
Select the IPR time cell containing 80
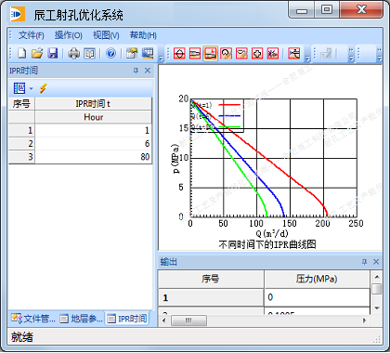pos(94,157)
